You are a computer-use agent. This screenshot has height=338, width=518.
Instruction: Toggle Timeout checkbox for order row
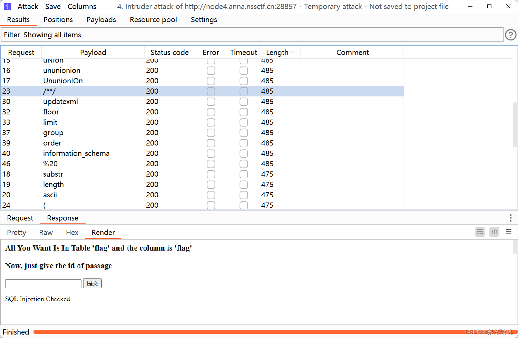[244, 143]
